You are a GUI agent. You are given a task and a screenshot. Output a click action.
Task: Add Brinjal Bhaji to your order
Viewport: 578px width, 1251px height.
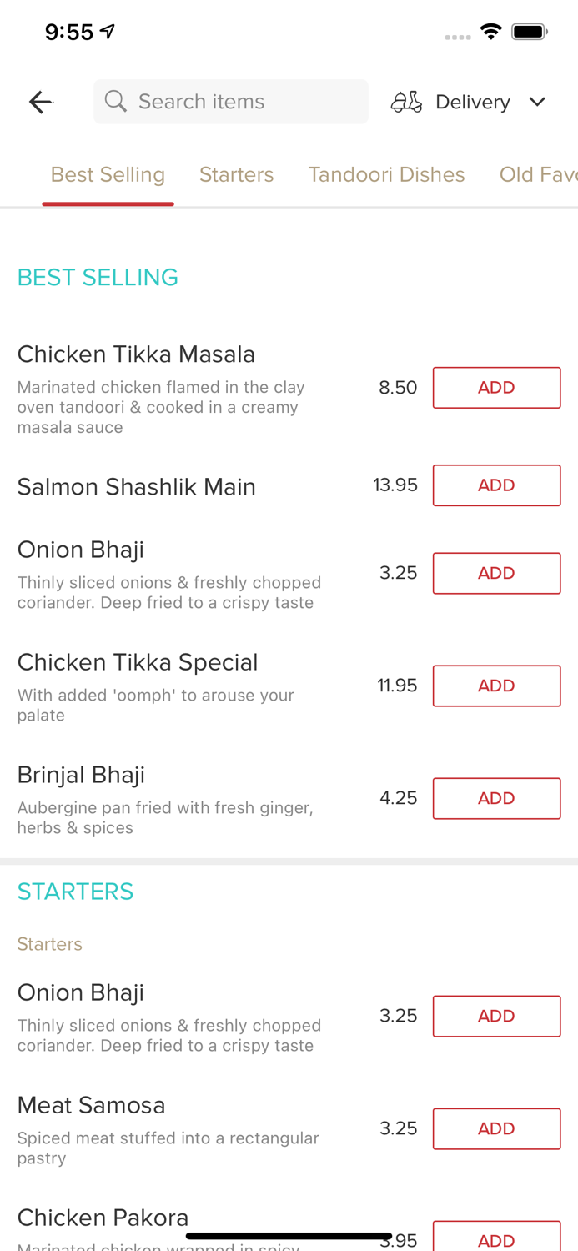(496, 798)
